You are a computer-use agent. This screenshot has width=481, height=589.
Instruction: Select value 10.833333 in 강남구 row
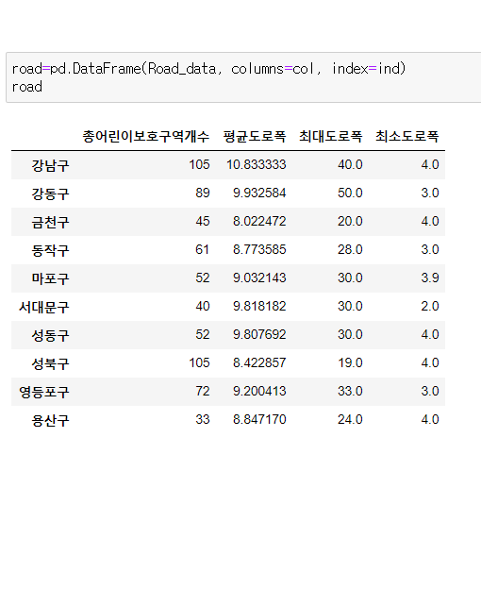(x=257, y=164)
